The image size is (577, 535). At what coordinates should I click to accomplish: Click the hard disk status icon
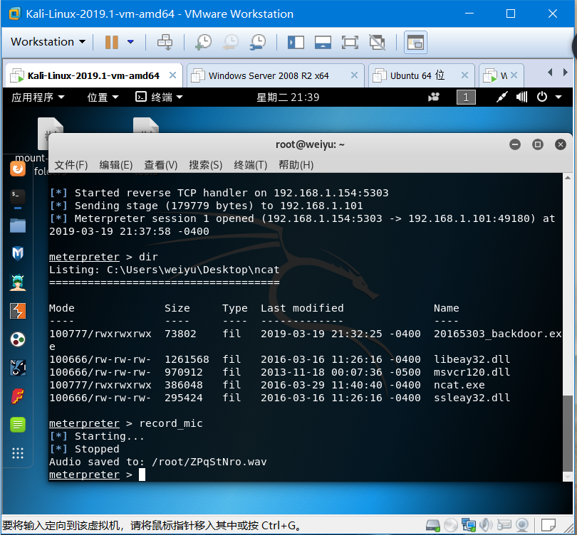pyautogui.click(x=433, y=526)
